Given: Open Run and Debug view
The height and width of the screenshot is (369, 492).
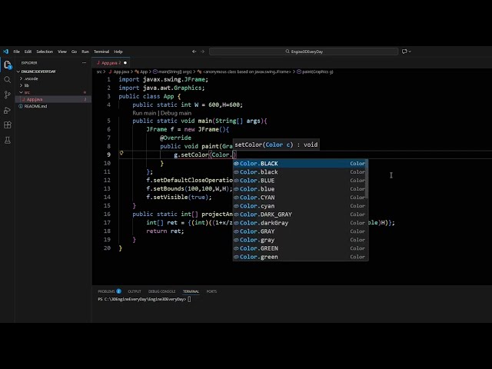Looking at the screenshot, I should point(7,110).
